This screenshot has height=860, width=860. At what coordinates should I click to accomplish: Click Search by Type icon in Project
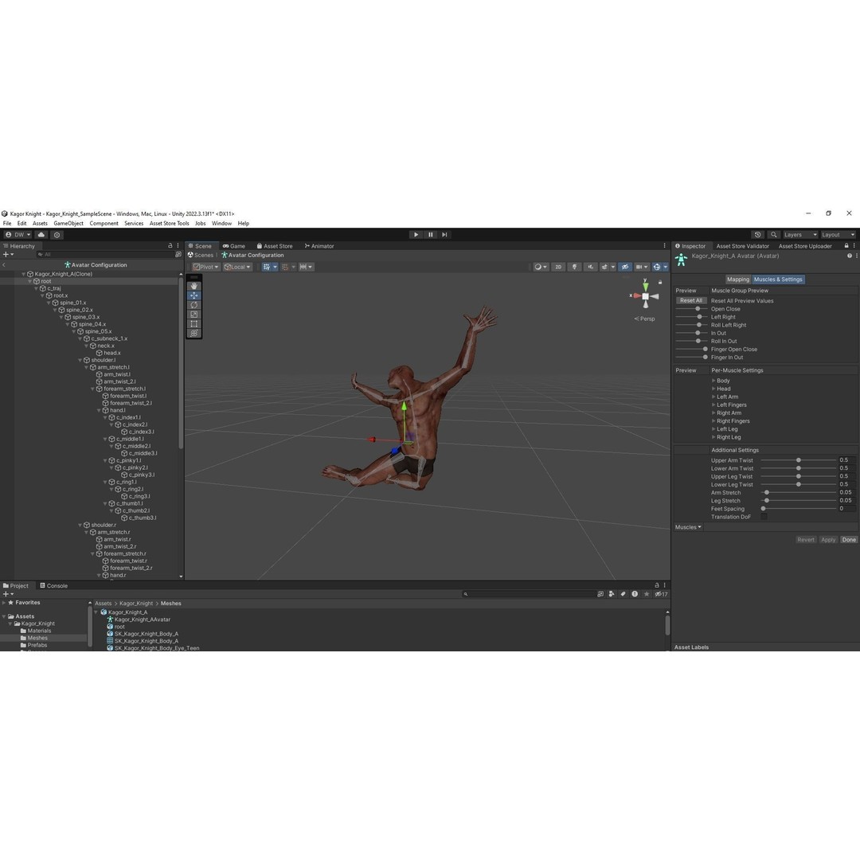611,594
